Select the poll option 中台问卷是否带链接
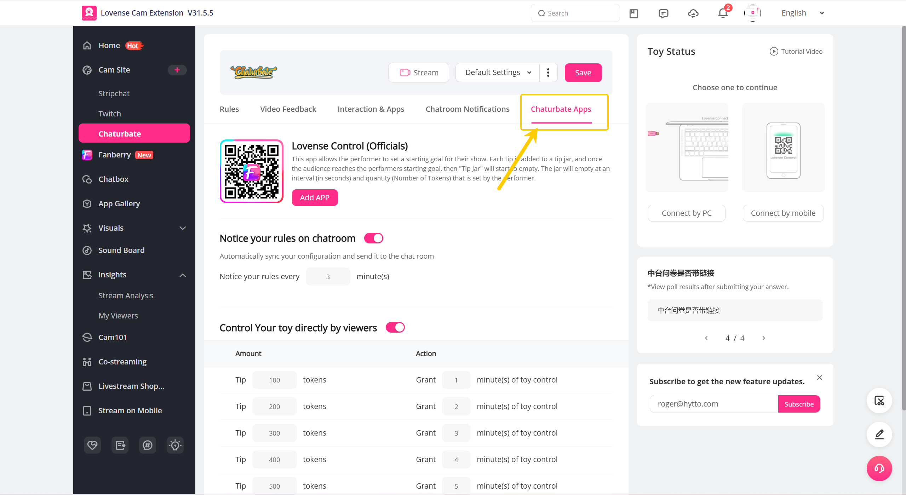 735,311
